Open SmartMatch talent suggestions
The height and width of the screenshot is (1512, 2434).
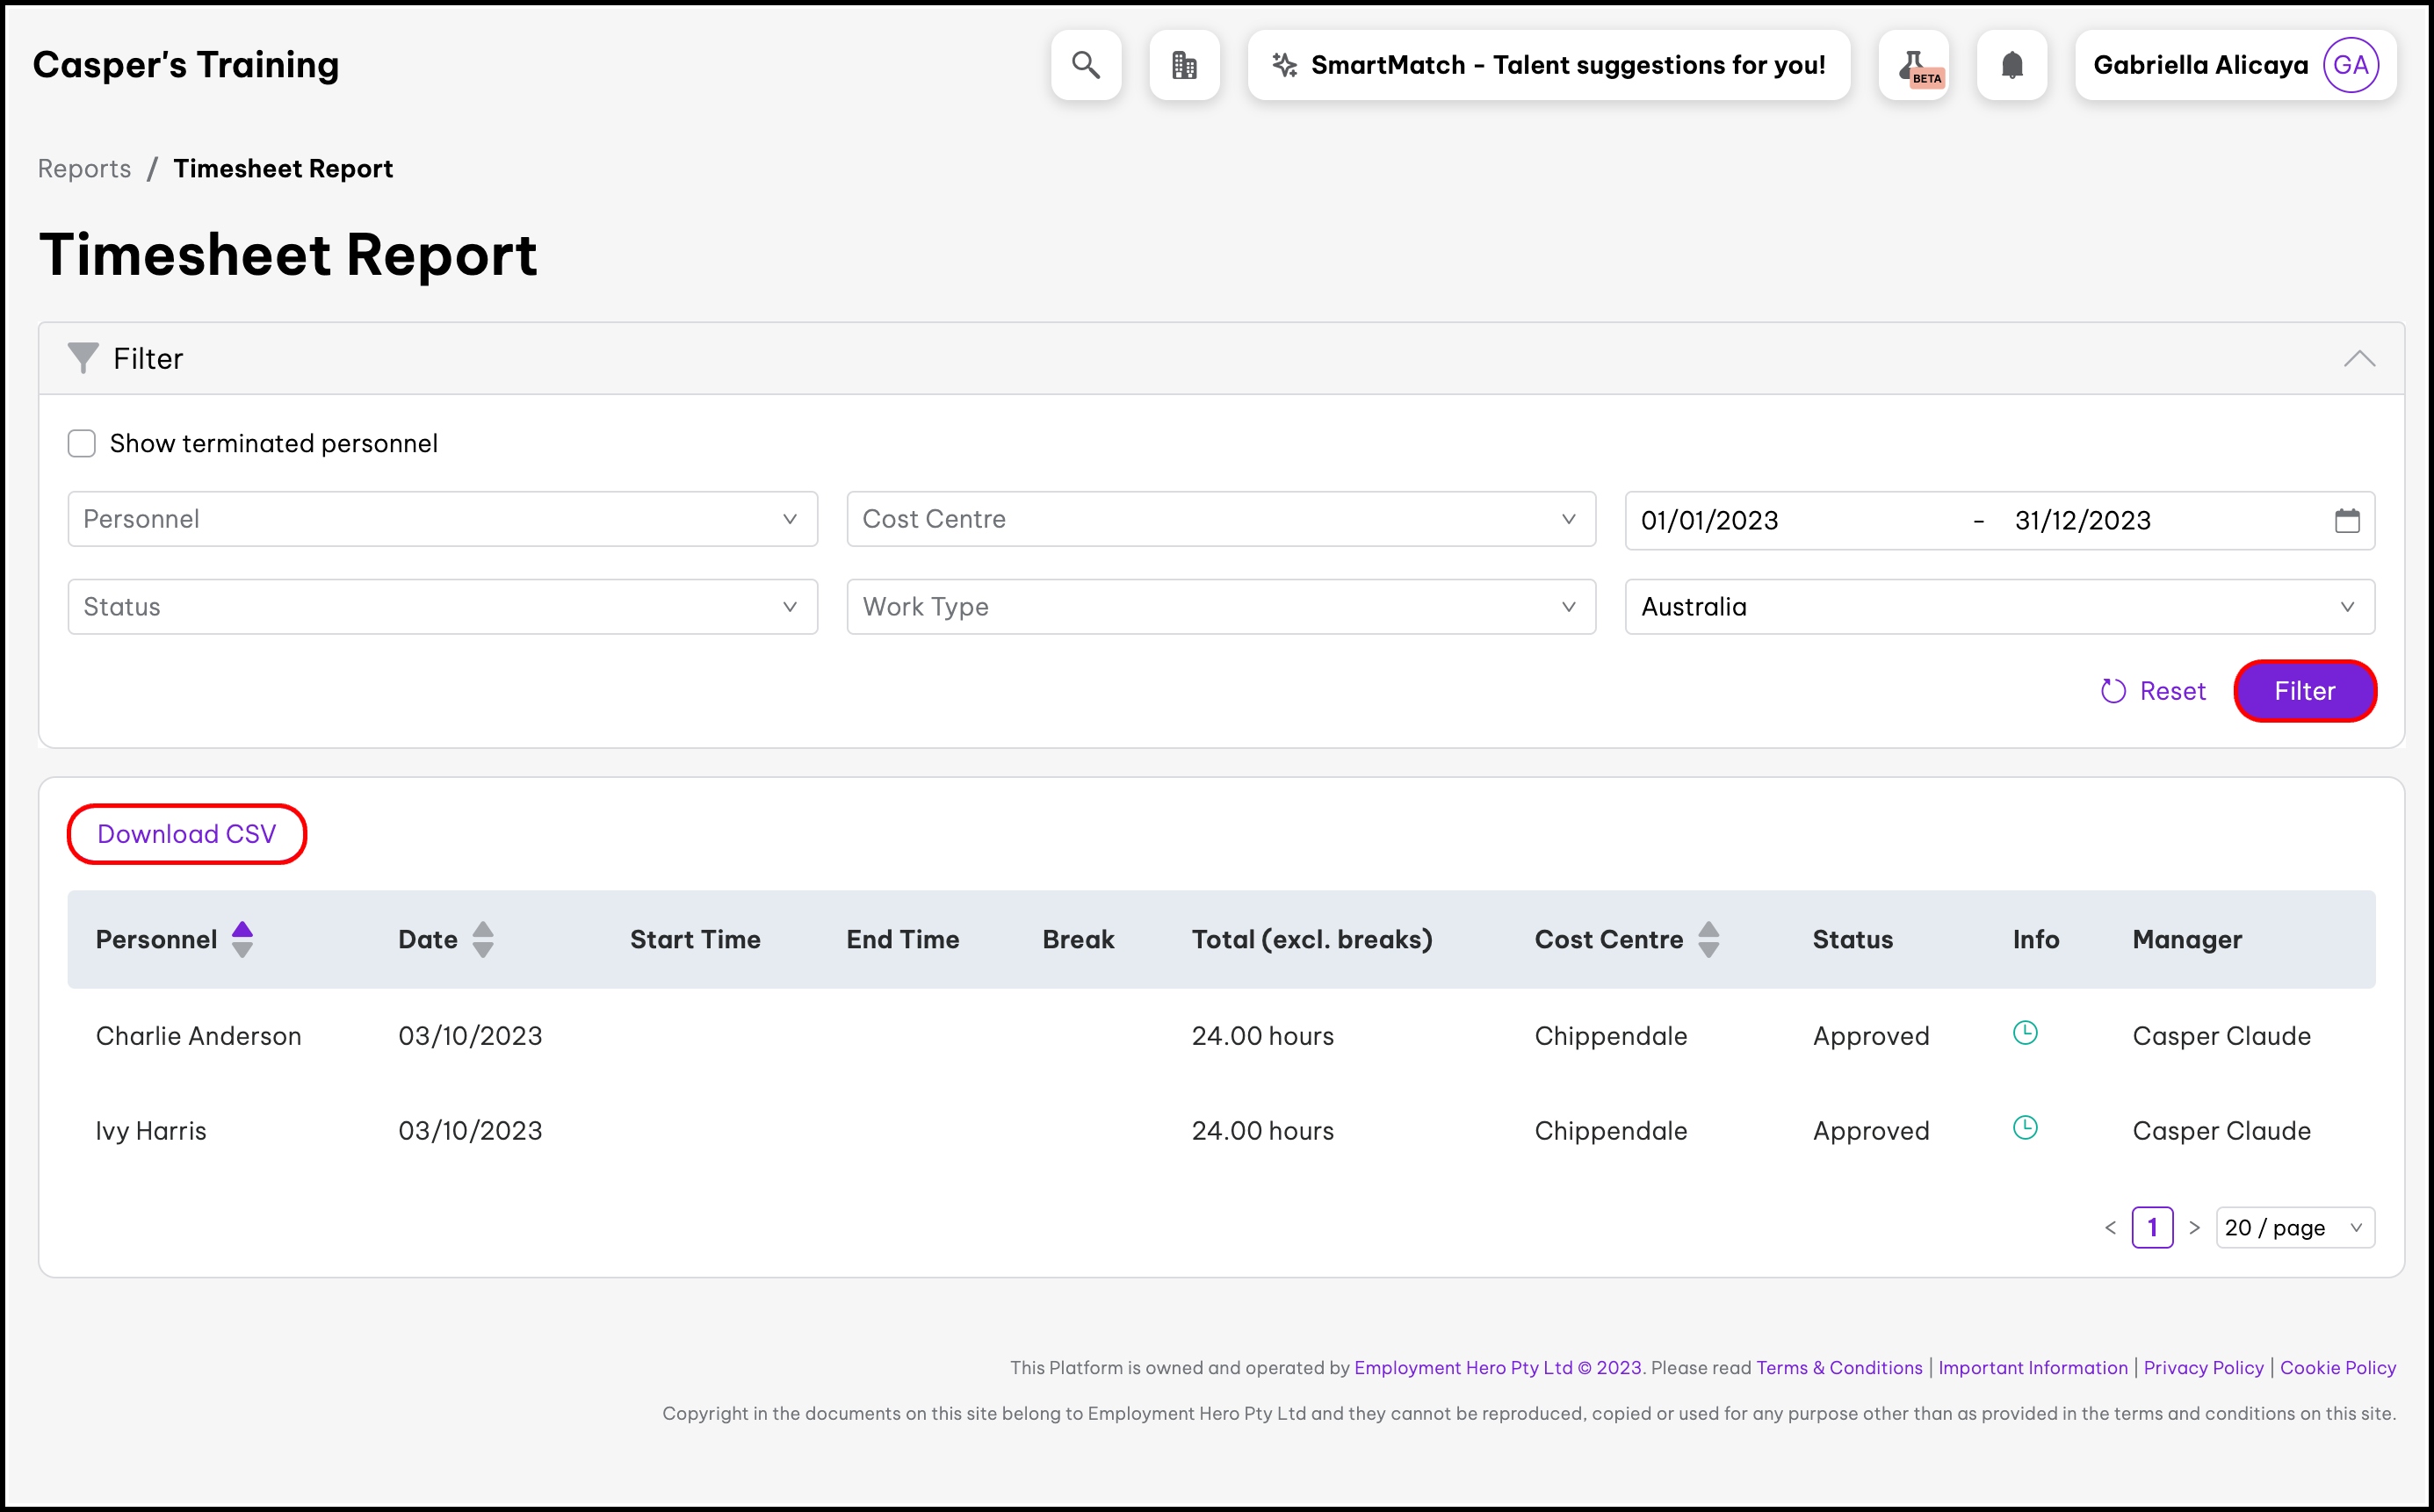click(x=1549, y=65)
